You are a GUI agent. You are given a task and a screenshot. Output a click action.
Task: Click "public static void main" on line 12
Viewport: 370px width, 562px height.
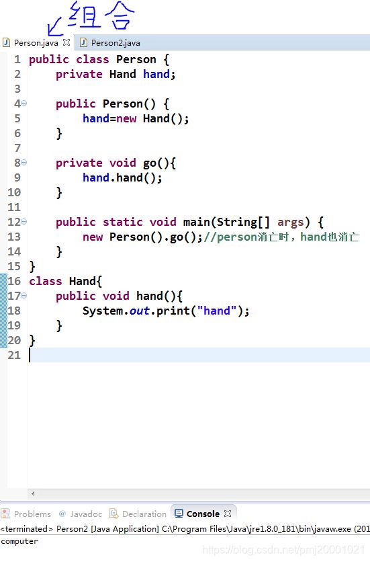[x=132, y=223]
